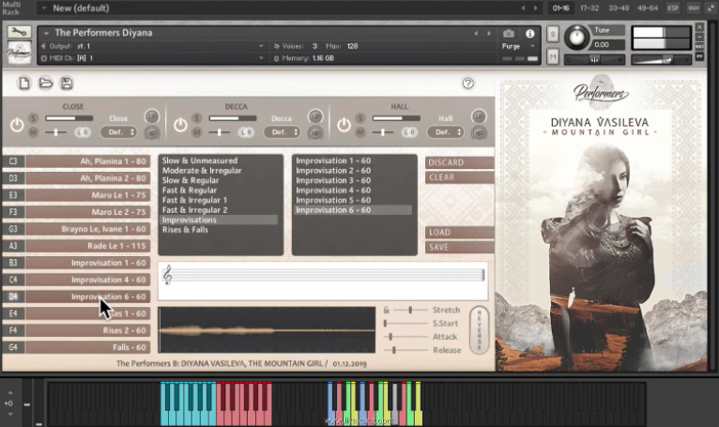Open the question mark help icon
719x427 pixels.
pos(467,84)
